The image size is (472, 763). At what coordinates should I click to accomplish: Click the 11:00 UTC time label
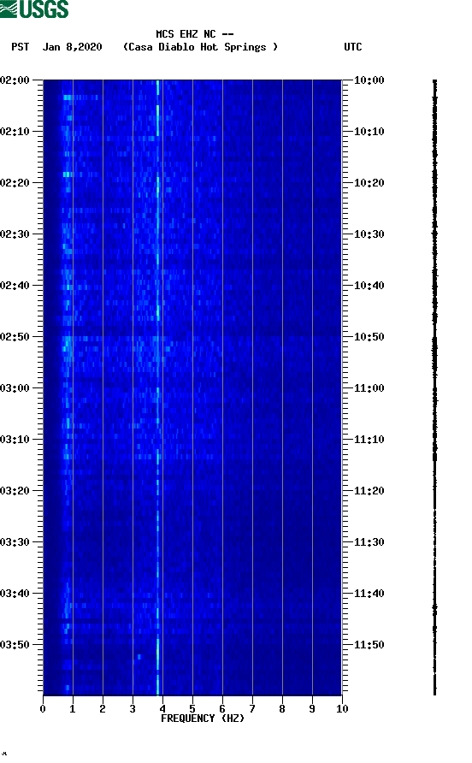point(369,387)
